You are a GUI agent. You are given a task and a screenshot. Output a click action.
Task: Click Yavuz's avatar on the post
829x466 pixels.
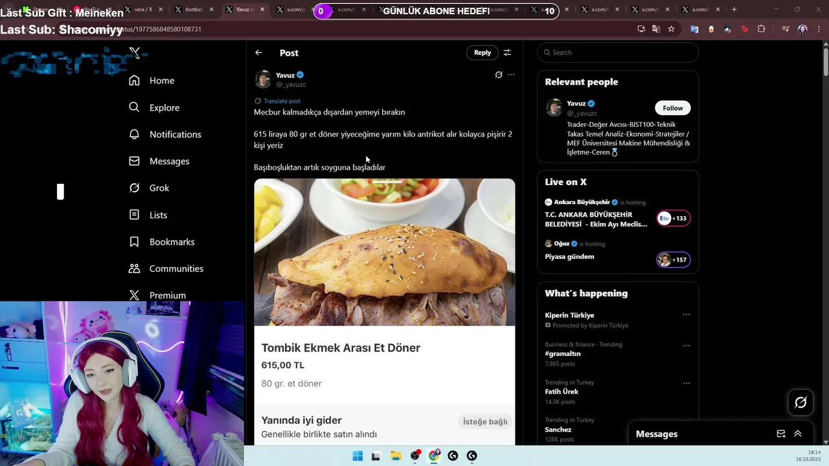coord(263,79)
